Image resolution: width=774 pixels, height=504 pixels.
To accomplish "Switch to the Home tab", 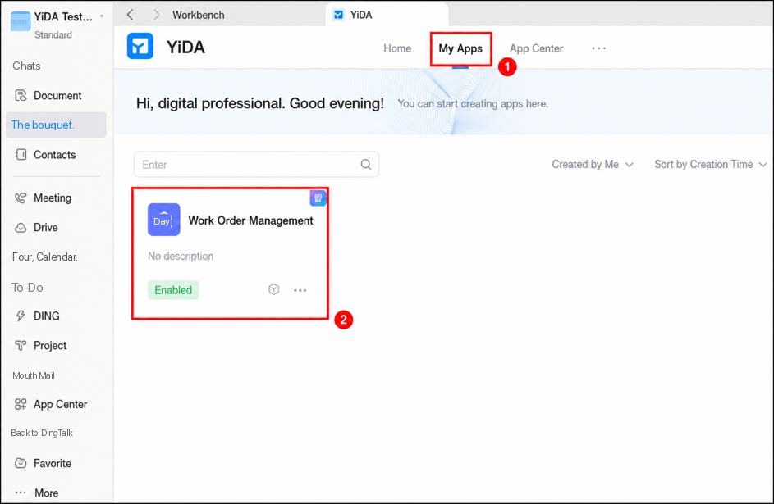I will 397,48.
